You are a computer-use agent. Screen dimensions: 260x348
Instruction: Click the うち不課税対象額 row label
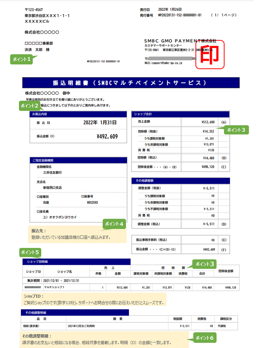tap(156, 209)
